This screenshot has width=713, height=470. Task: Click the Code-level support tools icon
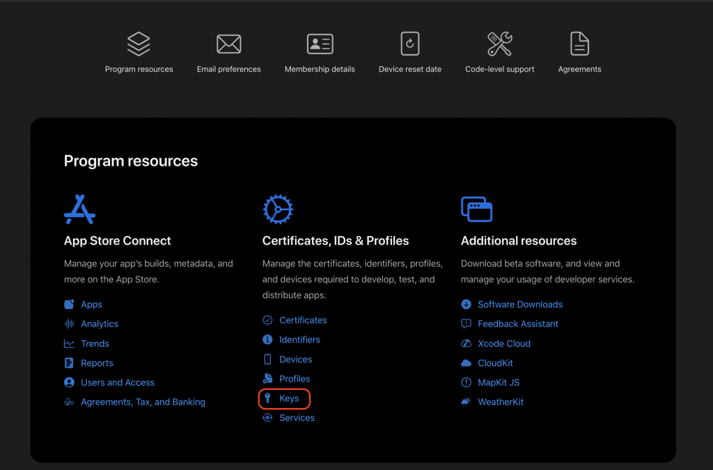[x=500, y=44]
